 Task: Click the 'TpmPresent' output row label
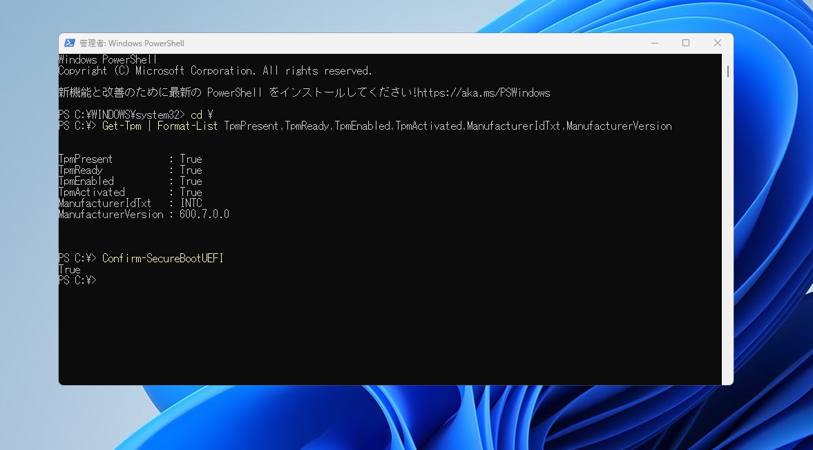(x=86, y=159)
